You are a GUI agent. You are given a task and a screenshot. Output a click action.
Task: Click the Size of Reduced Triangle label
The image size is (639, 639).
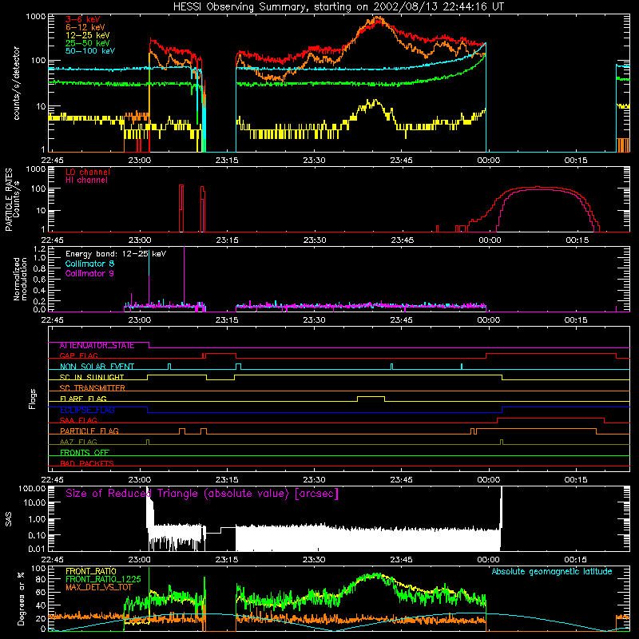(x=202, y=494)
